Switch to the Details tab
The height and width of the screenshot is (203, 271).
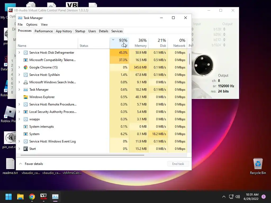point(103,31)
